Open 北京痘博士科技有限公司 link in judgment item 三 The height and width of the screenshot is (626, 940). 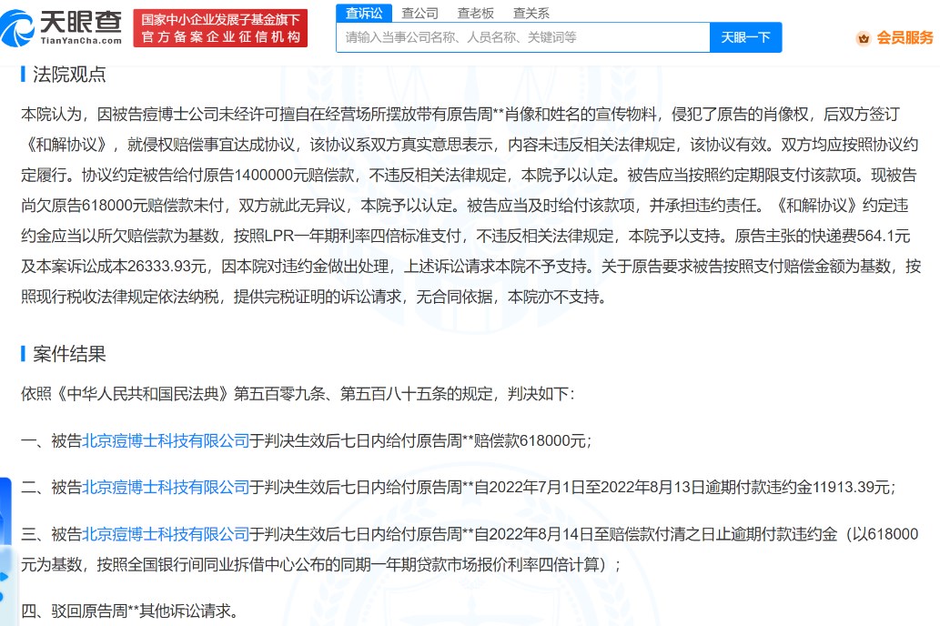166,534
